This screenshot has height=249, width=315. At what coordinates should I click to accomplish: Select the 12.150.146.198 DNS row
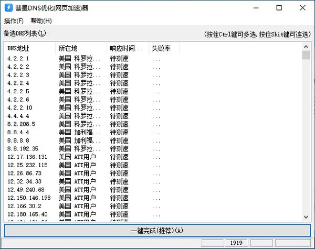[x=29, y=198]
